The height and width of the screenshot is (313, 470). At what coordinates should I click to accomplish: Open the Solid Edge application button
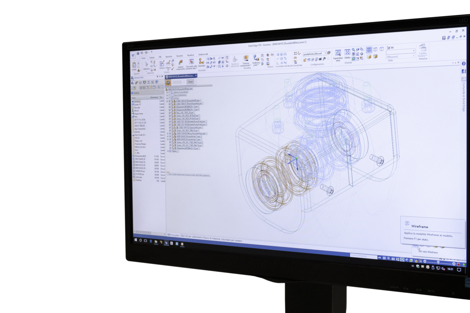[133, 55]
